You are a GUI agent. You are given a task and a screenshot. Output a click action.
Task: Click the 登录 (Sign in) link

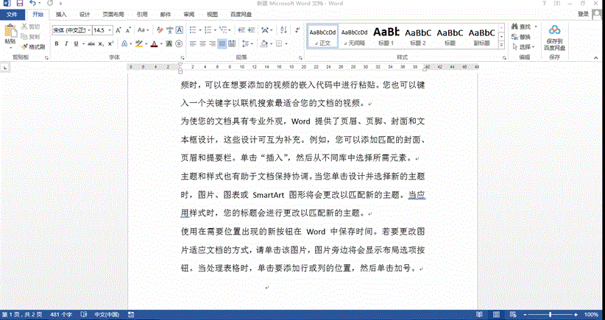583,14
